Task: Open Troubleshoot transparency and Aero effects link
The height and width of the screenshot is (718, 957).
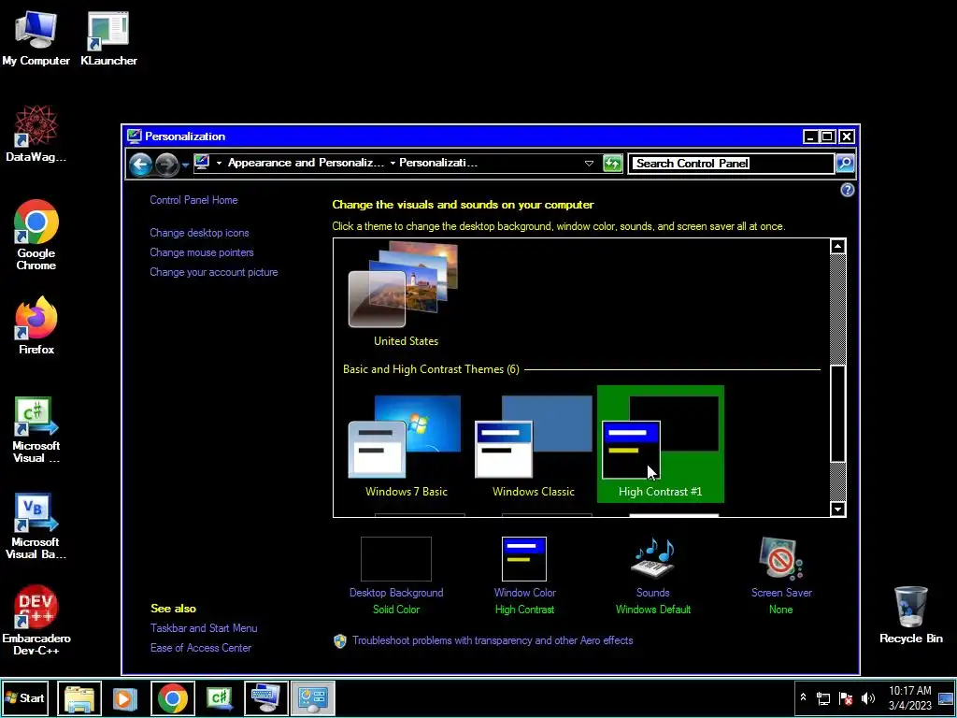Action: point(492,639)
